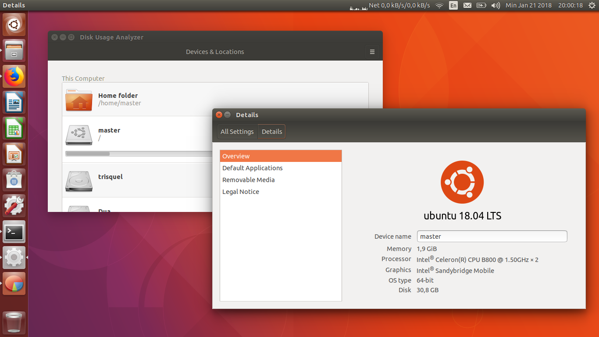Select the master root disk entry
Screen dimensions: 599x337
(x=215, y=139)
